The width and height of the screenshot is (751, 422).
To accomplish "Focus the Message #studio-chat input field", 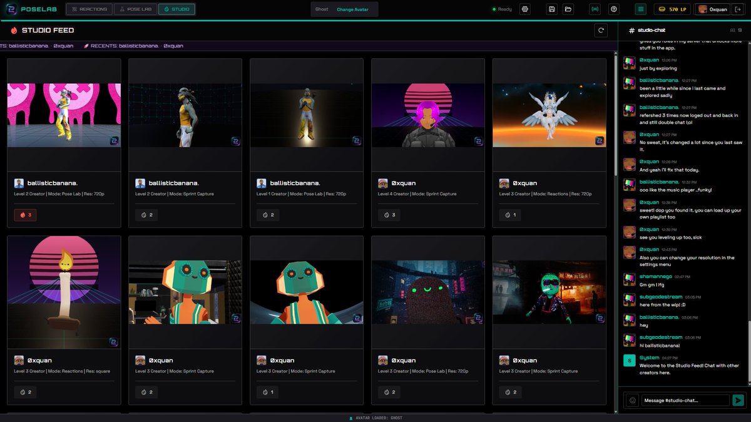I will click(x=685, y=400).
